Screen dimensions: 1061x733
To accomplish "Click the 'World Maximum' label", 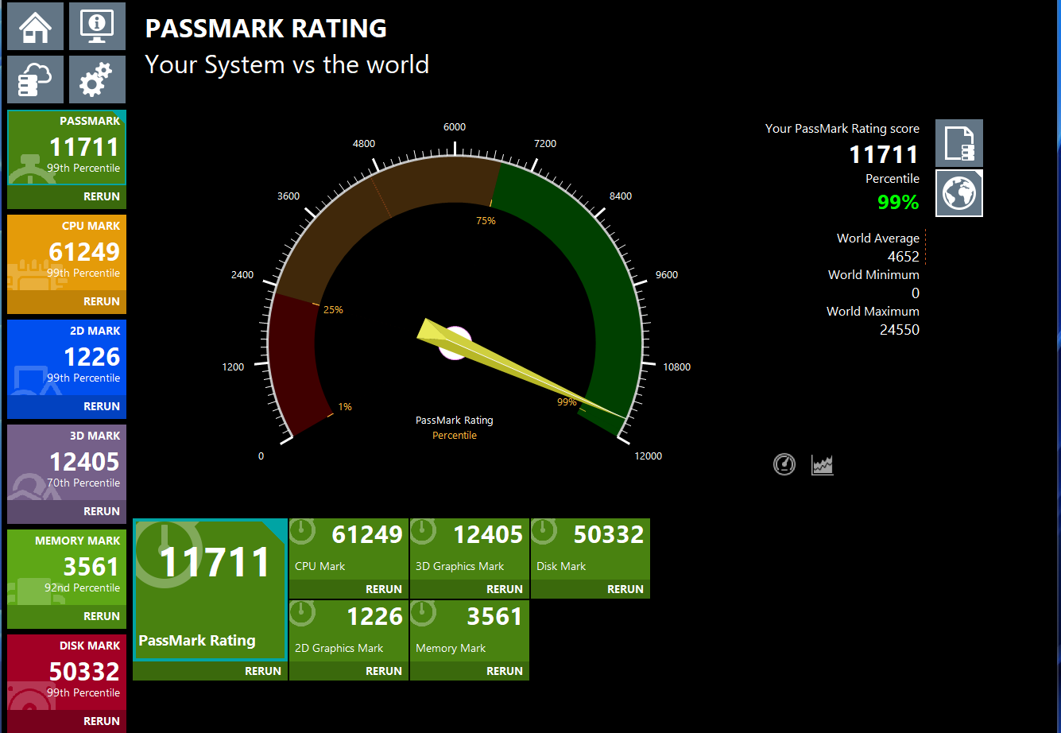I will pos(873,312).
